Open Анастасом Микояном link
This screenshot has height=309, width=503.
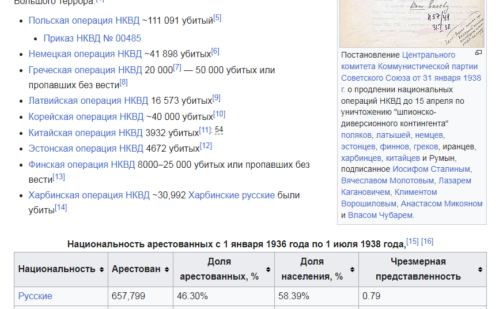(x=441, y=204)
